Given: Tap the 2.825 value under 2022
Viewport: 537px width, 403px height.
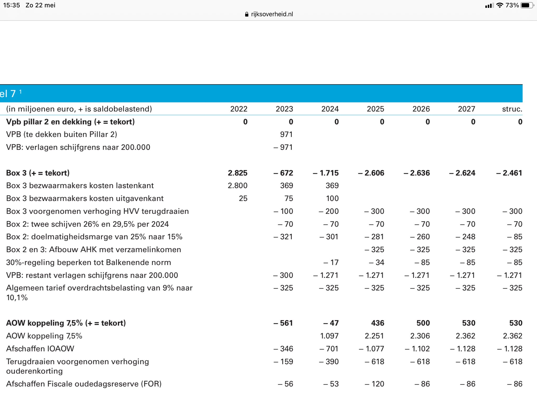Looking at the screenshot, I should 238,173.
